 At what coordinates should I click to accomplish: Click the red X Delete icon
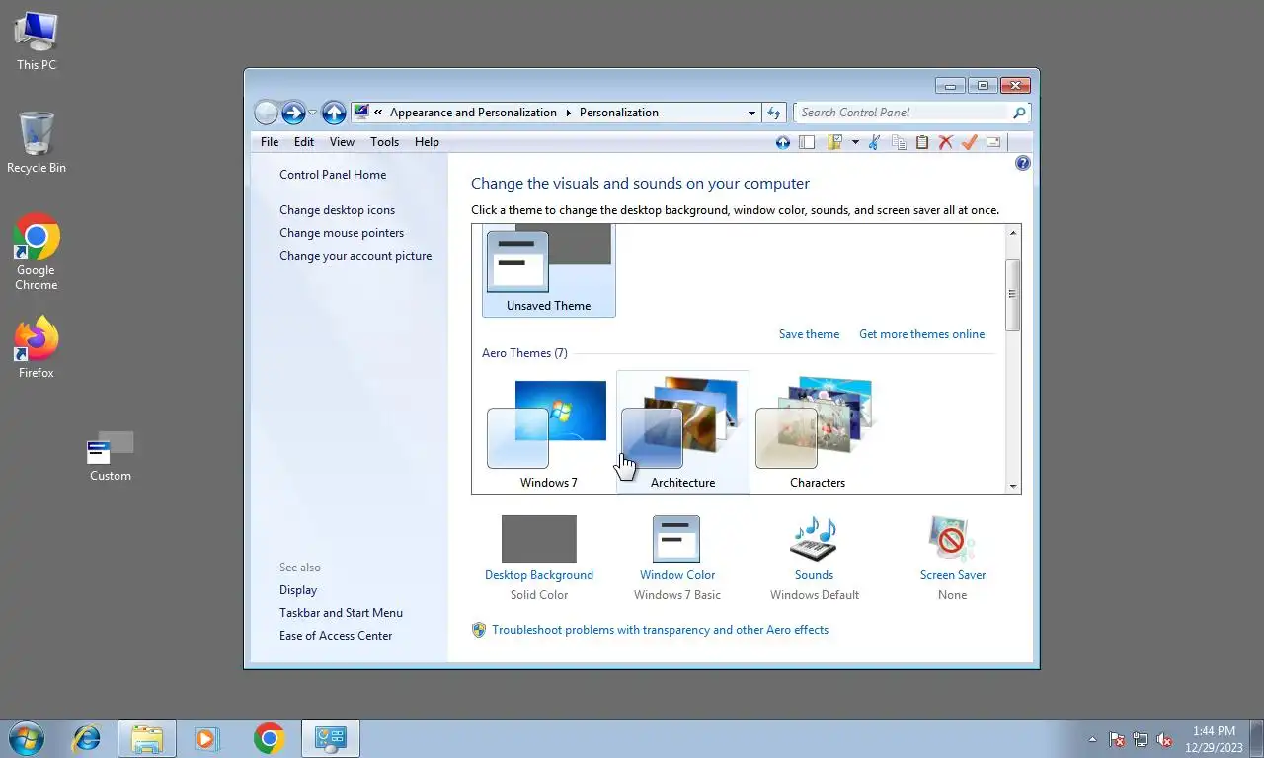(x=946, y=142)
